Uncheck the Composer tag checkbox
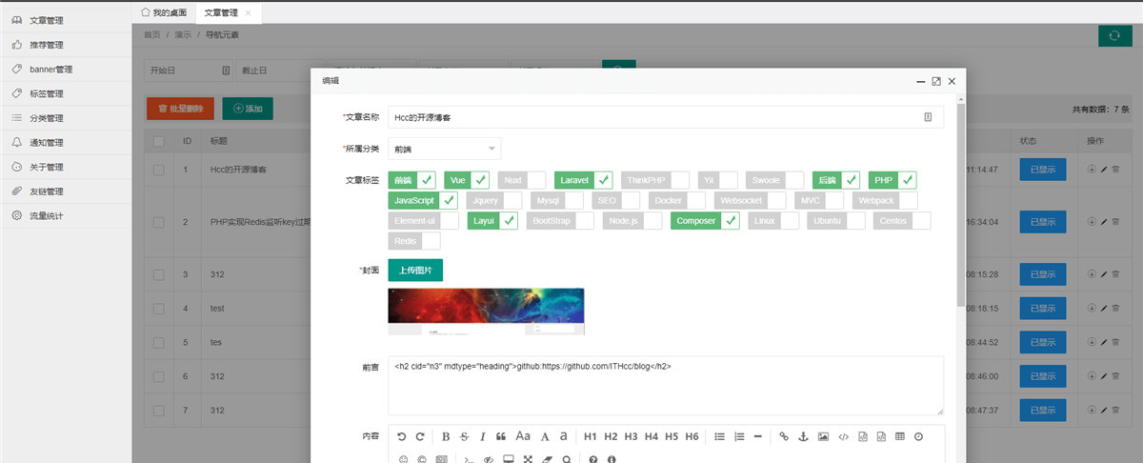This screenshot has height=463, width=1143. (730, 221)
